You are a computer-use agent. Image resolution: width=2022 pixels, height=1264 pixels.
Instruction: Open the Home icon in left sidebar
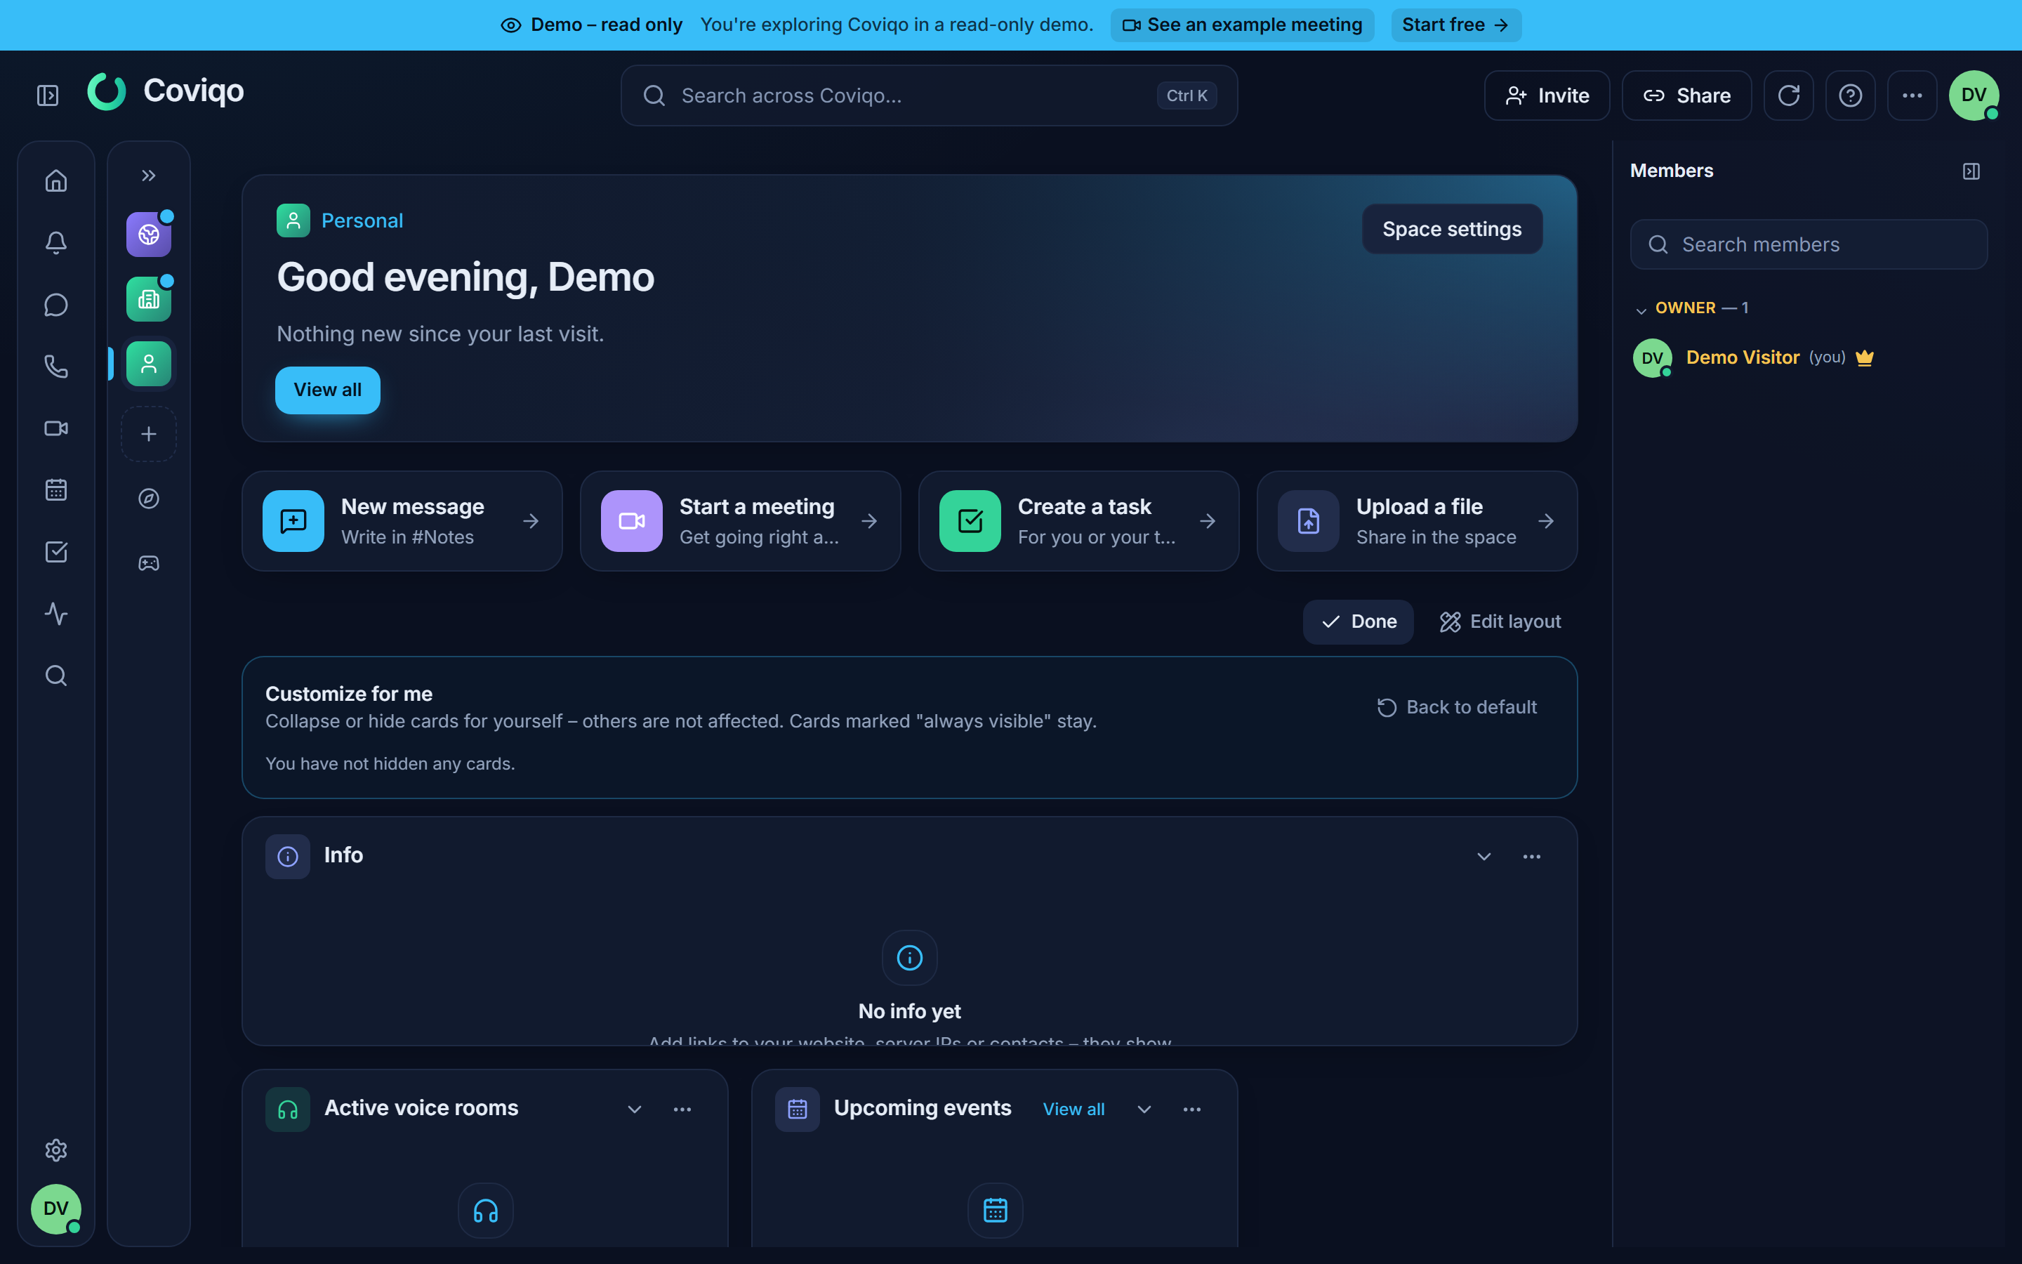coord(56,180)
